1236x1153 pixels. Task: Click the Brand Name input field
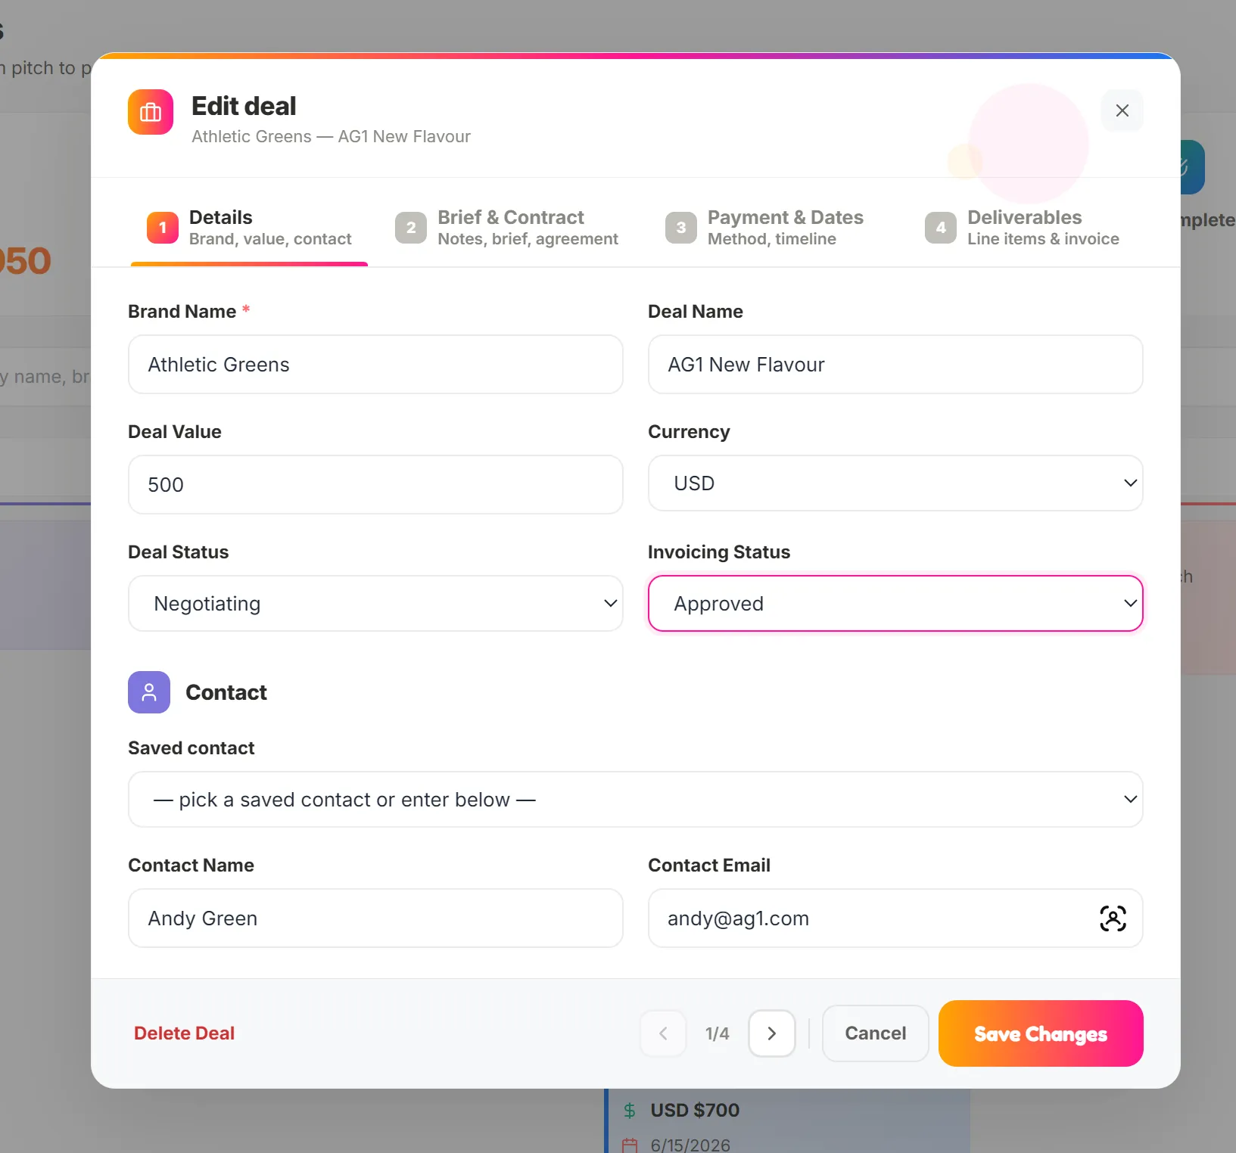pyautogui.click(x=375, y=365)
